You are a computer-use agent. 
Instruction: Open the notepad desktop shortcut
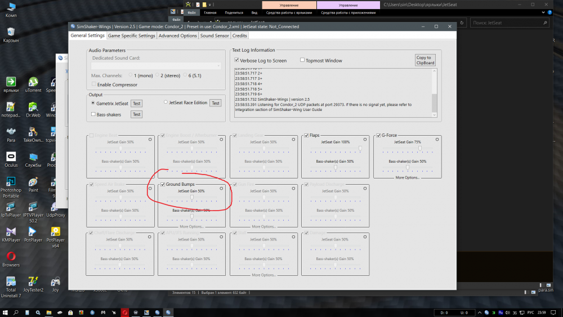click(11, 110)
